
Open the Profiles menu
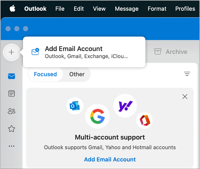click(185, 9)
